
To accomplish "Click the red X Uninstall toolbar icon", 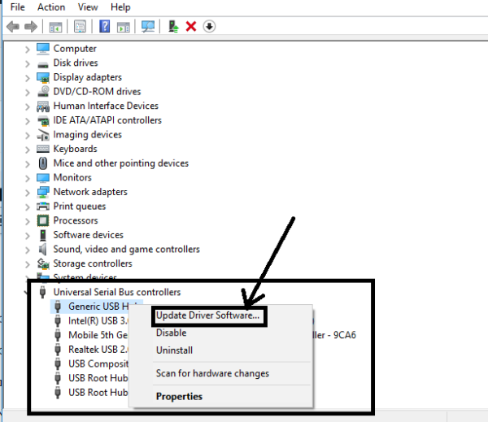I will 191,27.
